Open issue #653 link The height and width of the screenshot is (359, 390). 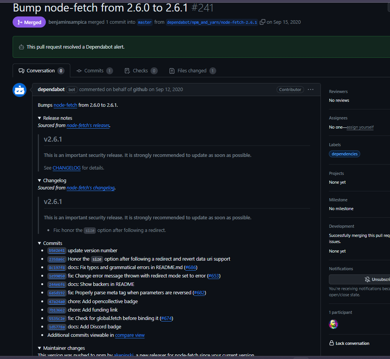point(214,276)
